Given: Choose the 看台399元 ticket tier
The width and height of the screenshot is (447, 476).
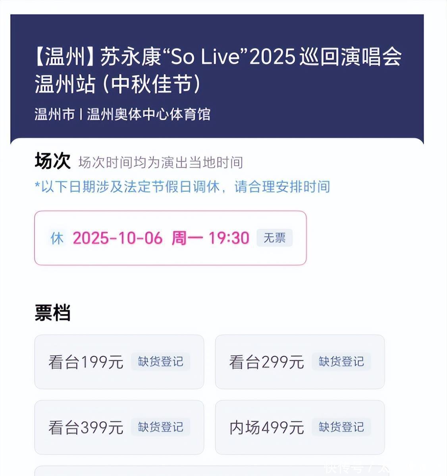Looking at the screenshot, I should (119, 428).
